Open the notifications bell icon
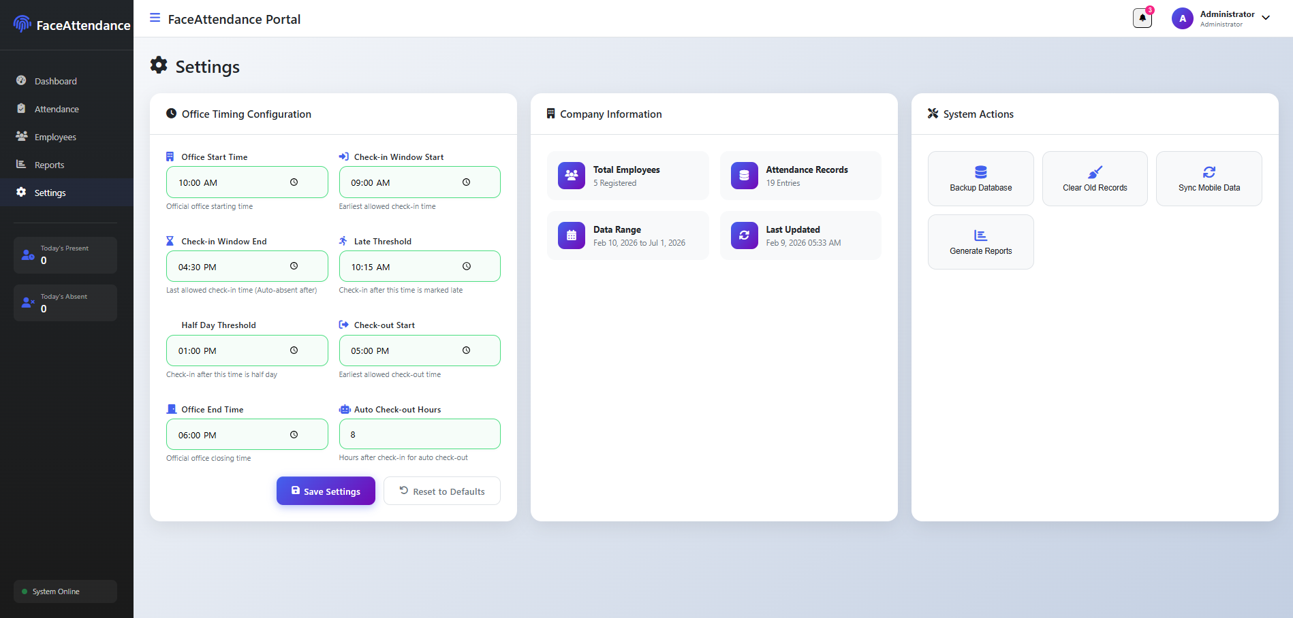The width and height of the screenshot is (1293, 618). click(x=1142, y=18)
